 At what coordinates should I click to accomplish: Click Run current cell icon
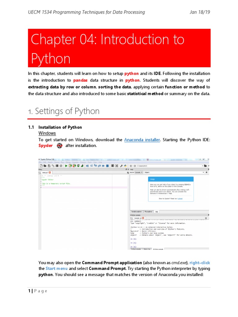(x=70, y=166)
